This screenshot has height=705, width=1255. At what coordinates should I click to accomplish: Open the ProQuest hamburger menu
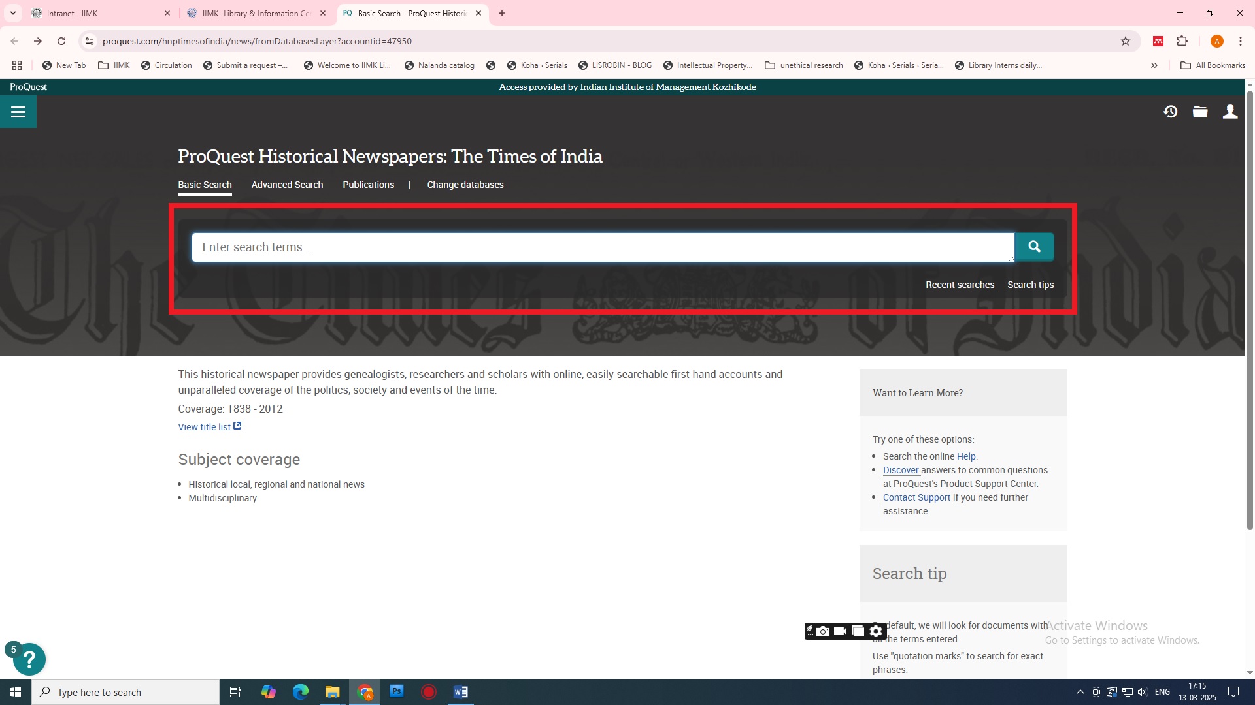pyautogui.click(x=18, y=112)
